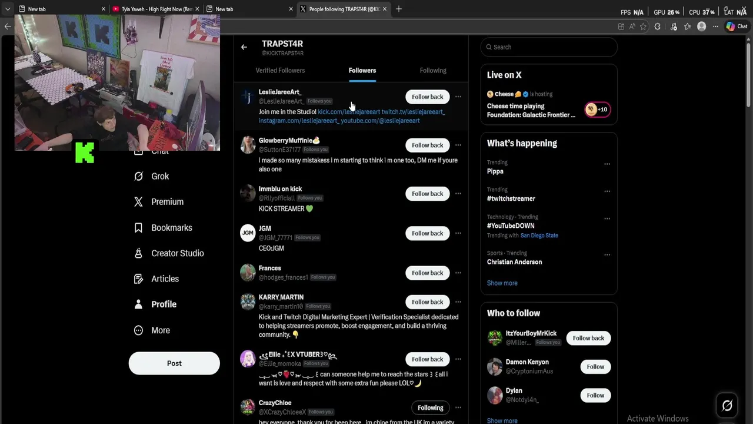Image resolution: width=753 pixels, height=424 pixels.
Task: Open the Grok sidebar item
Action: click(x=152, y=176)
